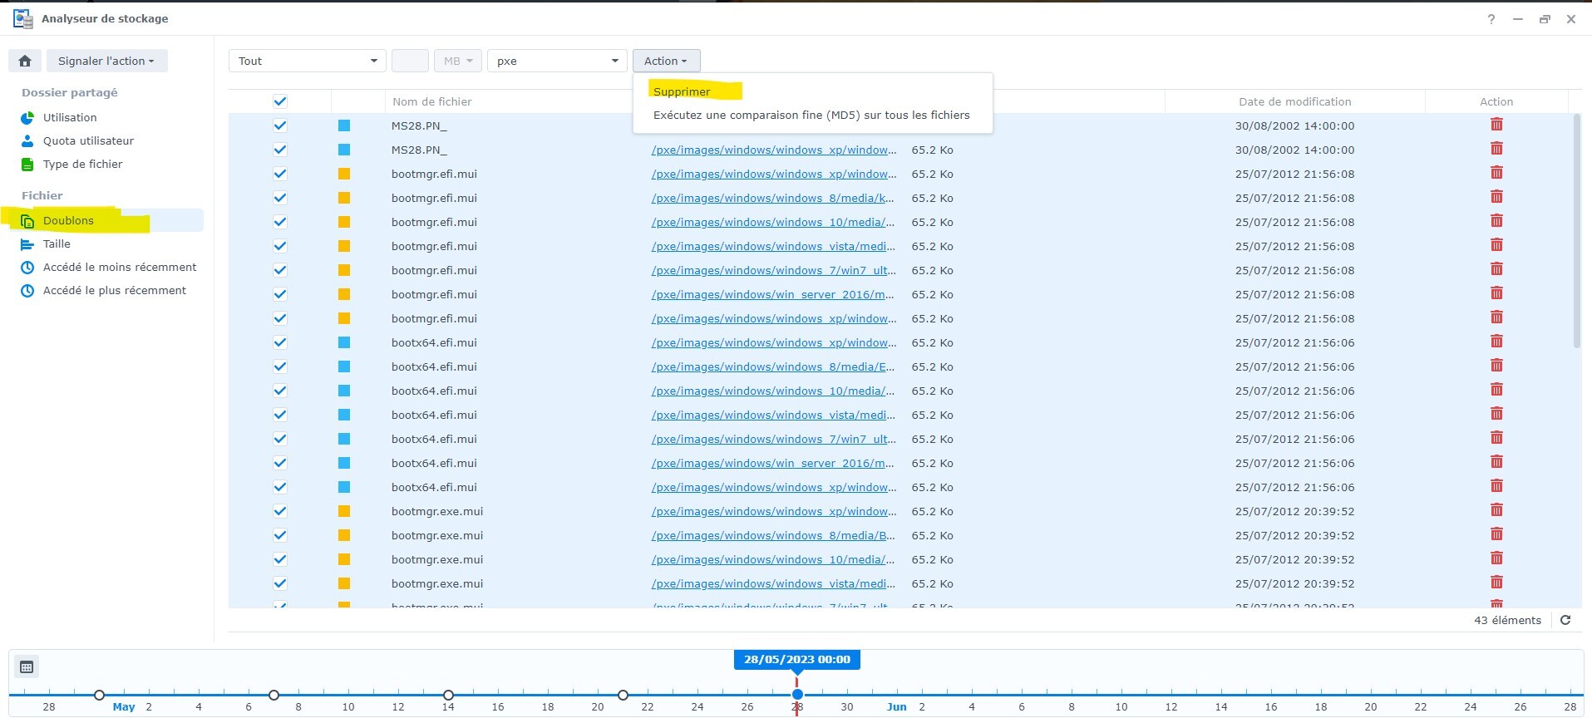Click the Taille size report icon
The width and height of the screenshot is (1592, 718).
(x=27, y=244)
